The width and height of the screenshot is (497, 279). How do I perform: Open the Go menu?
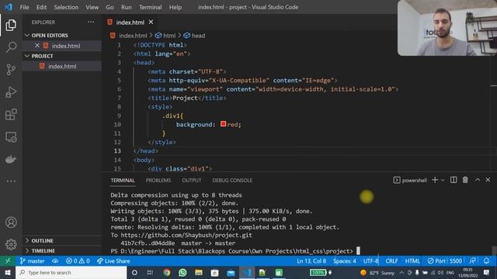109,7
